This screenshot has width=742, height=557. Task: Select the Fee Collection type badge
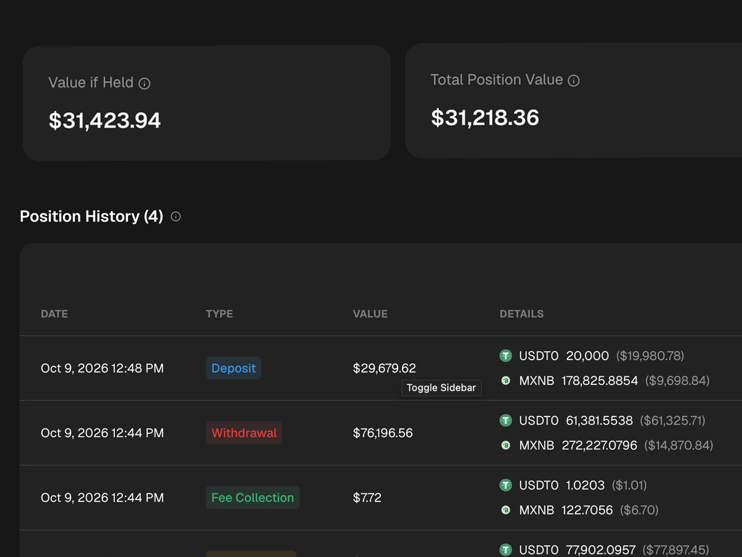(253, 498)
